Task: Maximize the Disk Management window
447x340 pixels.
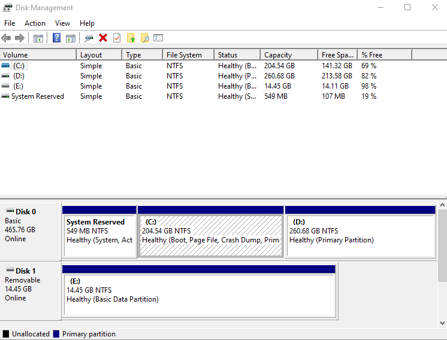Action: (407, 7)
